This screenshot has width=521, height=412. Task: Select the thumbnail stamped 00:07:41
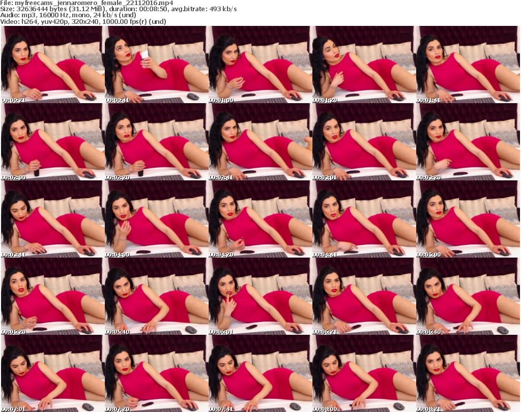pos(260,373)
